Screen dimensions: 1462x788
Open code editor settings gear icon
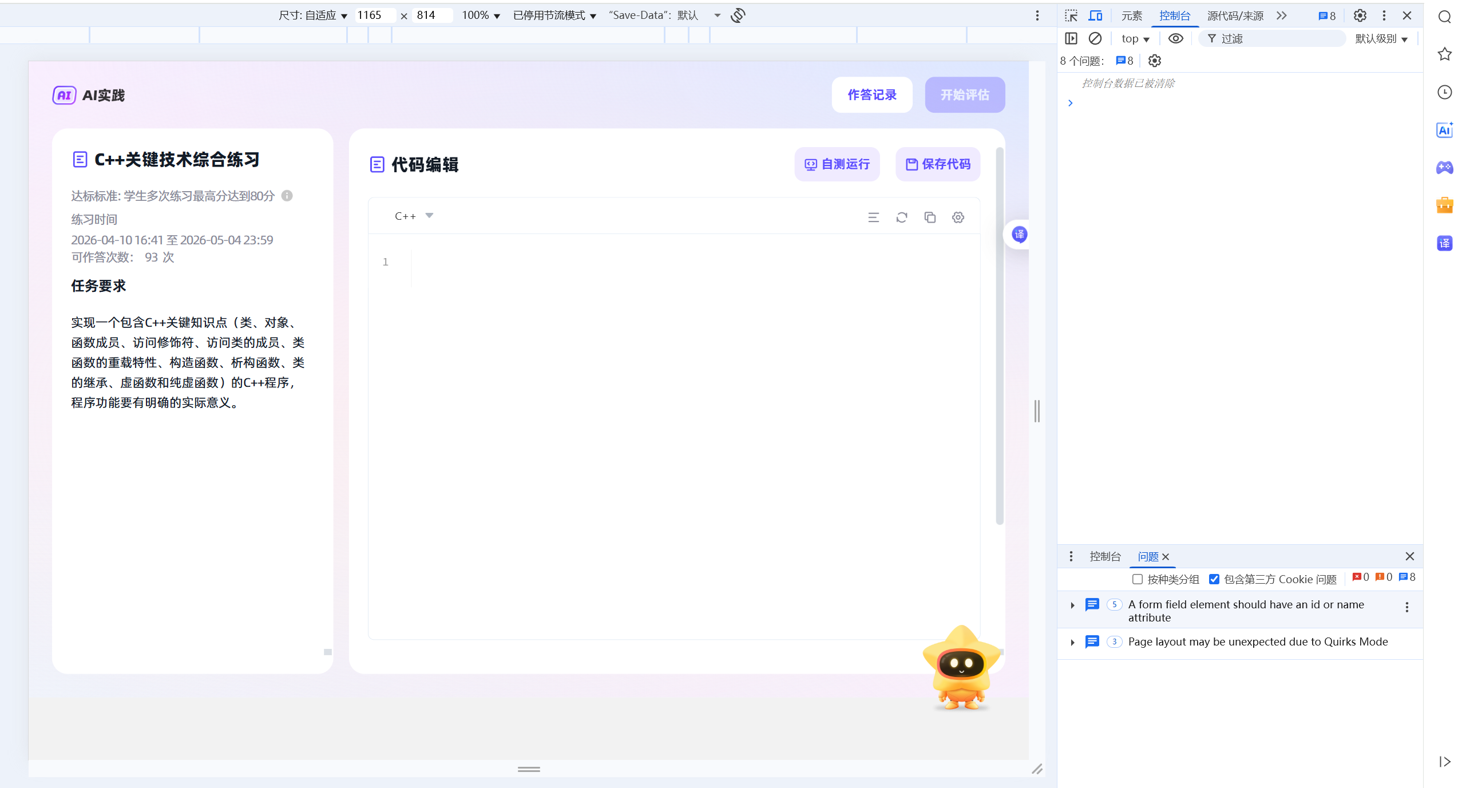point(958,217)
